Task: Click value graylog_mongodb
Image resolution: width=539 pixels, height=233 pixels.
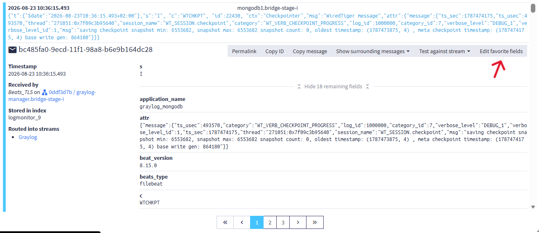Action: coord(161,106)
